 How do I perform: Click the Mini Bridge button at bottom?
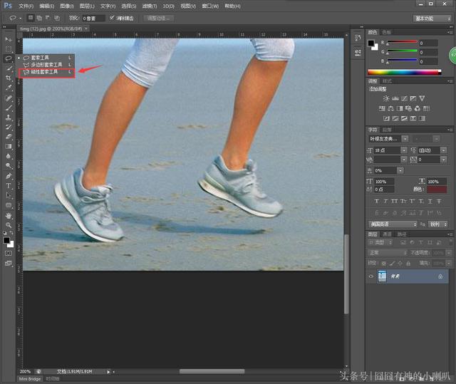(28, 379)
